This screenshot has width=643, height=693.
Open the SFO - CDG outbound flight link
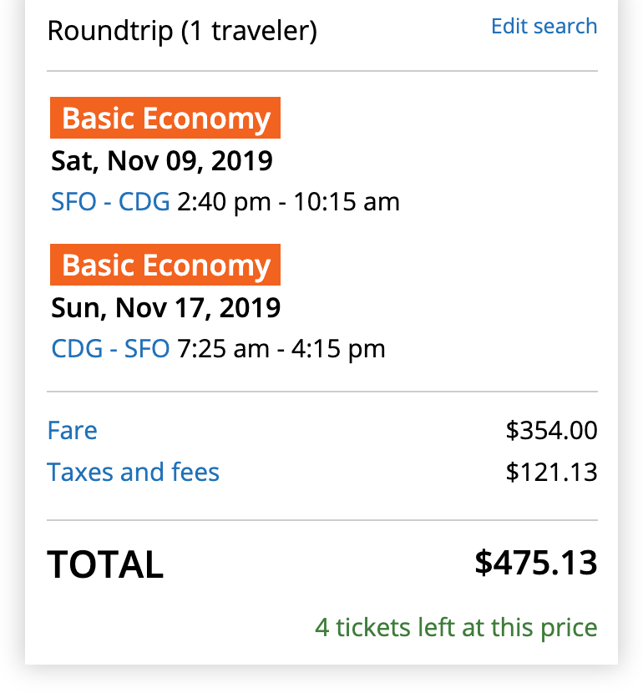[110, 202]
